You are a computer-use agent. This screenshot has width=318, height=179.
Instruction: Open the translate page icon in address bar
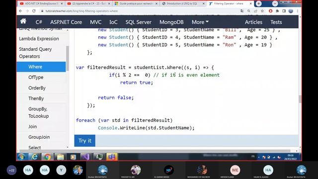click(242, 11)
